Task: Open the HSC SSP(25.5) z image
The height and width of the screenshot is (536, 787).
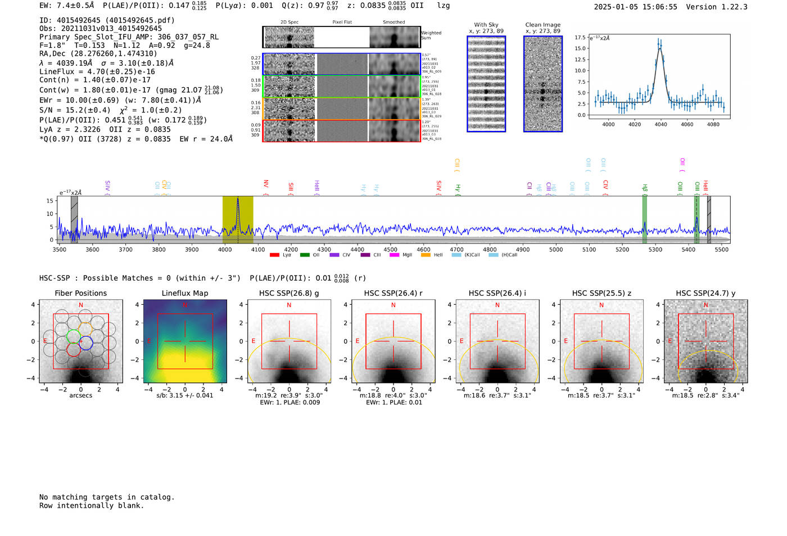Action: click(601, 341)
